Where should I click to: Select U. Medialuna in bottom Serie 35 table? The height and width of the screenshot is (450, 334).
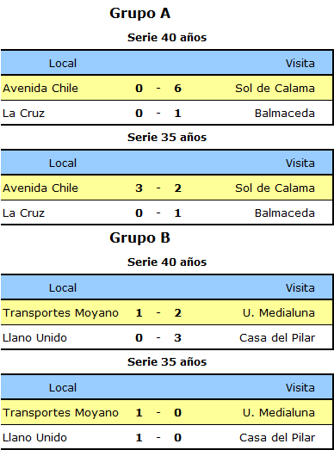click(x=279, y=413)
